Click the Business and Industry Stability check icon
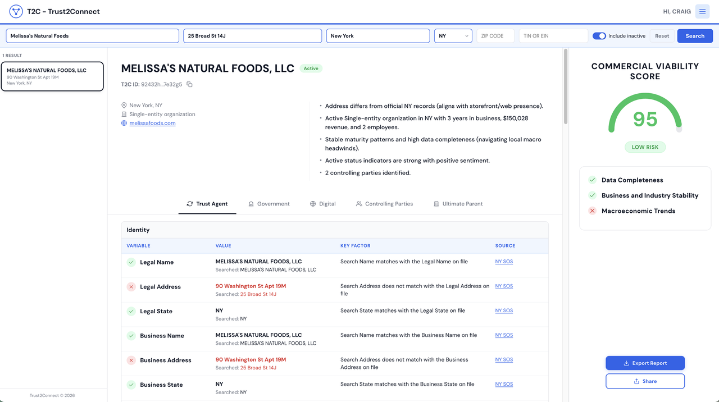Image resolution: width=719 pixels, height=402 pixels. pyautogui.click(x=592, y=195)
